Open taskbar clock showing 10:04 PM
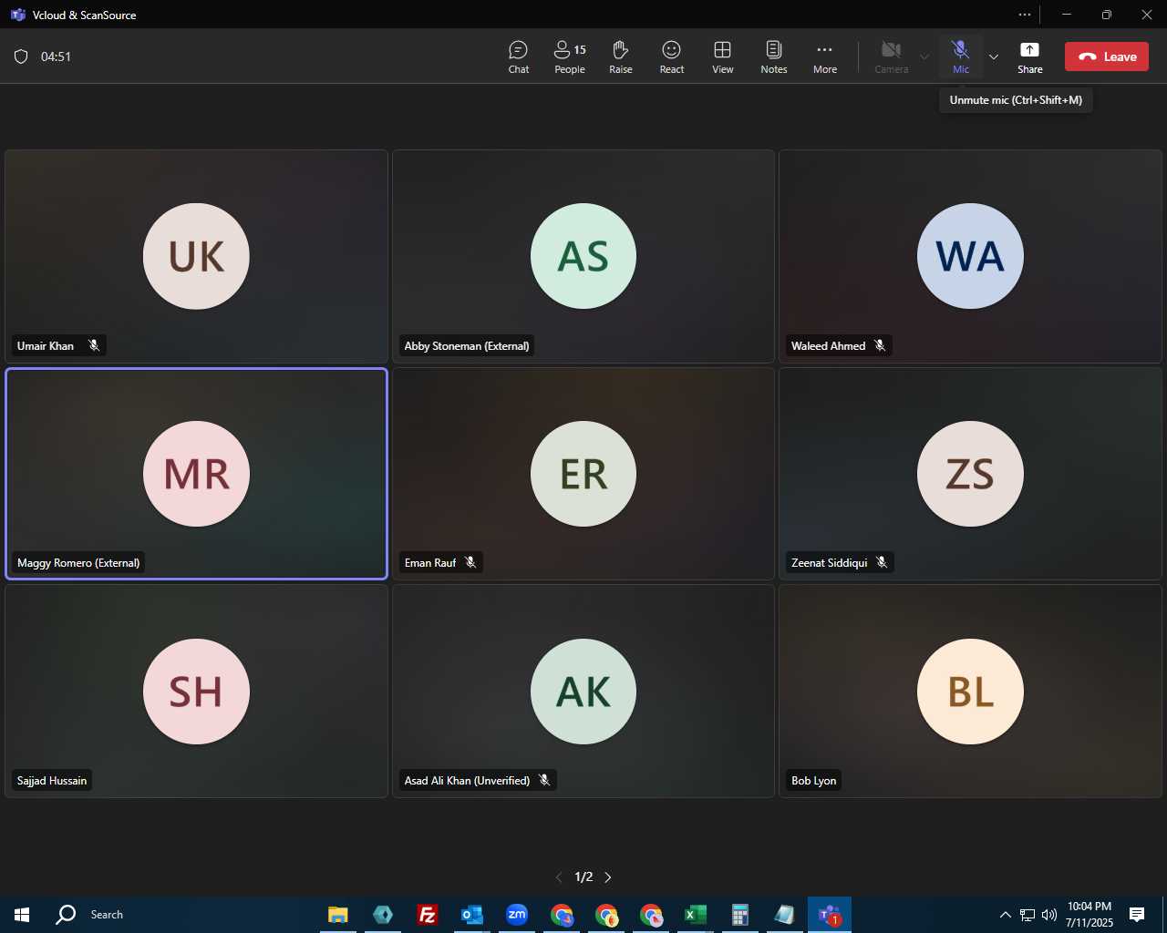 click(x=1090, y=915)
